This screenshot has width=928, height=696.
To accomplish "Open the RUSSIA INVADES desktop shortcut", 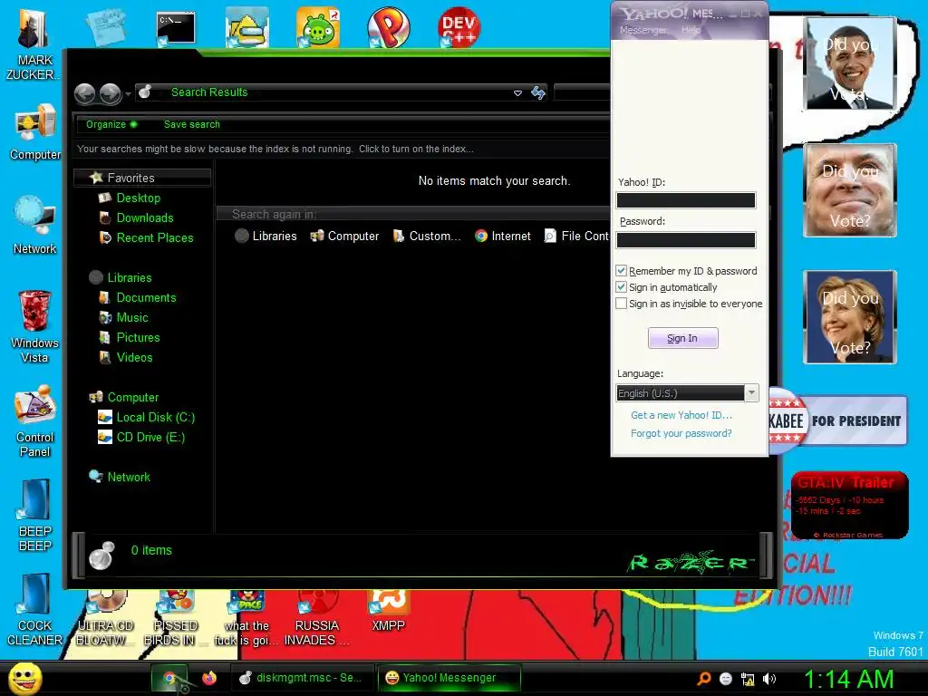I will click(x=316, y=618).
